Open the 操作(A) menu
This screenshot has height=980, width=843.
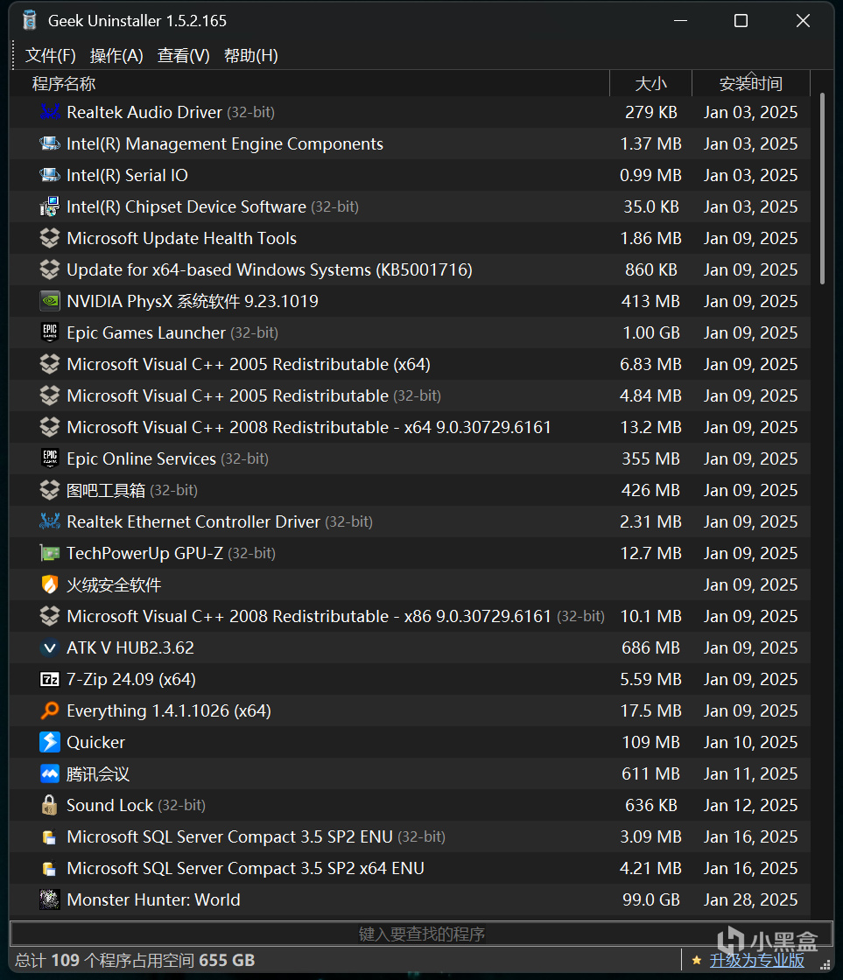coord(116,56)
